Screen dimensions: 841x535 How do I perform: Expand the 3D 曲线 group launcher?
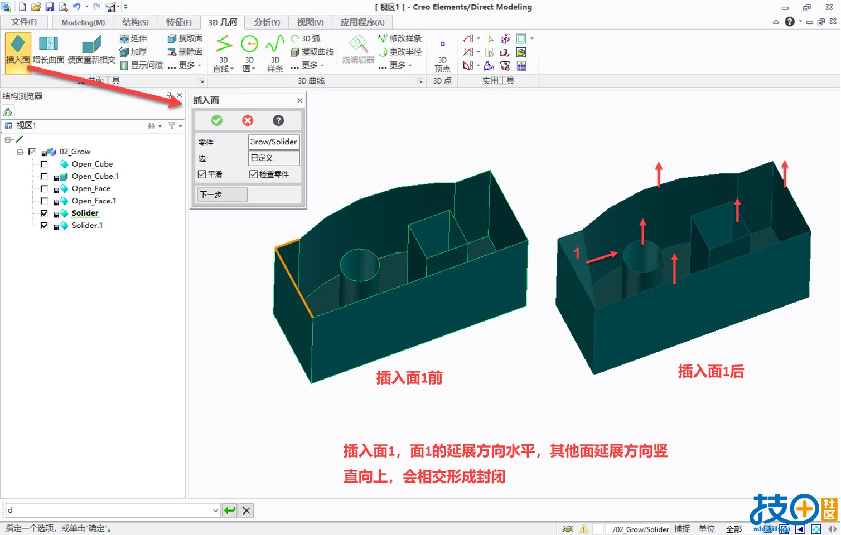pyautogui.click(x=420, y=81)
